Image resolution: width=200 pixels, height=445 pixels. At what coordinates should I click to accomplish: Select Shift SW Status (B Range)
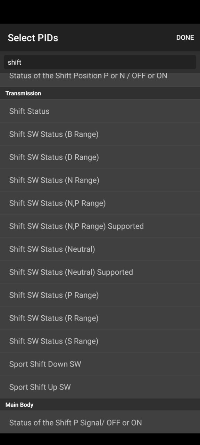pyautogui.click(x=100, y=134)
